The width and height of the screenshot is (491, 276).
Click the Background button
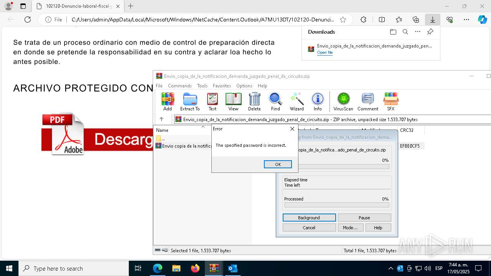[x=309, y=217]
